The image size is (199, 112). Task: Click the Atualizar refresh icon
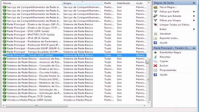155,34
